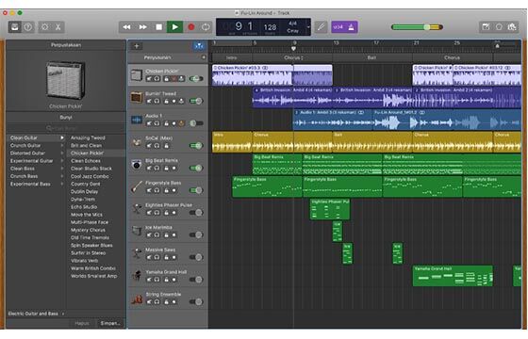
Task: Click the Ice Marimba track icon
Action: [x=137, y=231]
